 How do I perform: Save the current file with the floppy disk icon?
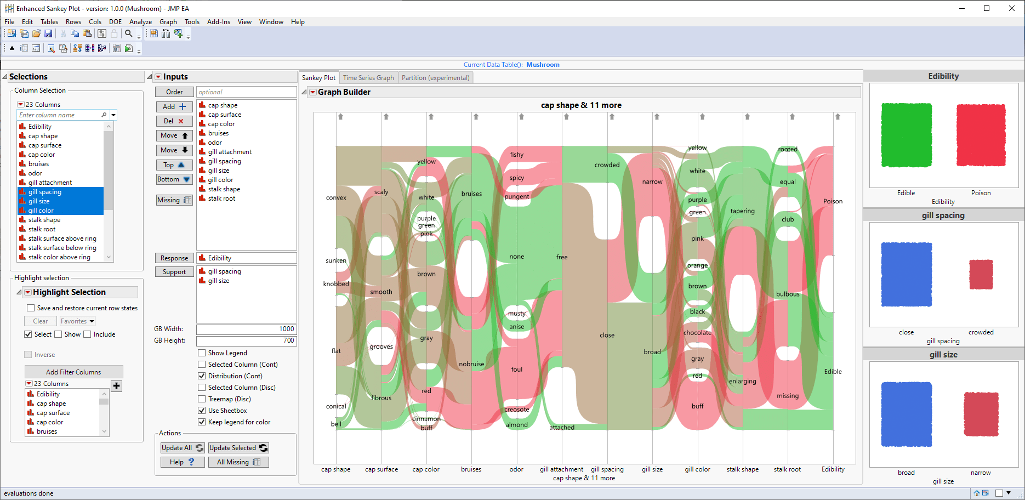point(49,33)
